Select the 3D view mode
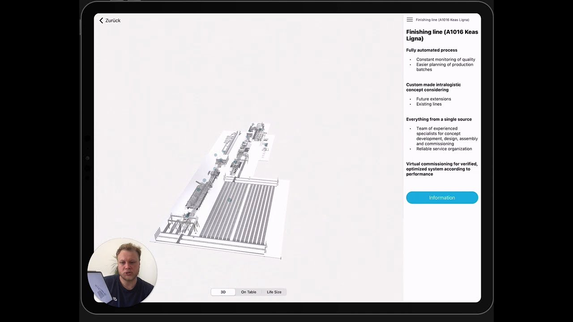Viewport: 573px width, 322px height. 223,292
